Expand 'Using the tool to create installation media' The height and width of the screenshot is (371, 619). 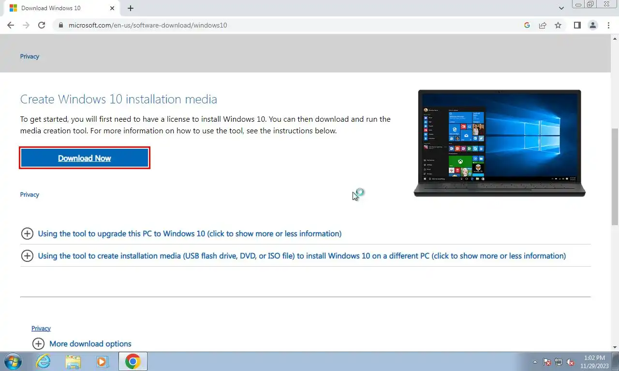point(294,256)
